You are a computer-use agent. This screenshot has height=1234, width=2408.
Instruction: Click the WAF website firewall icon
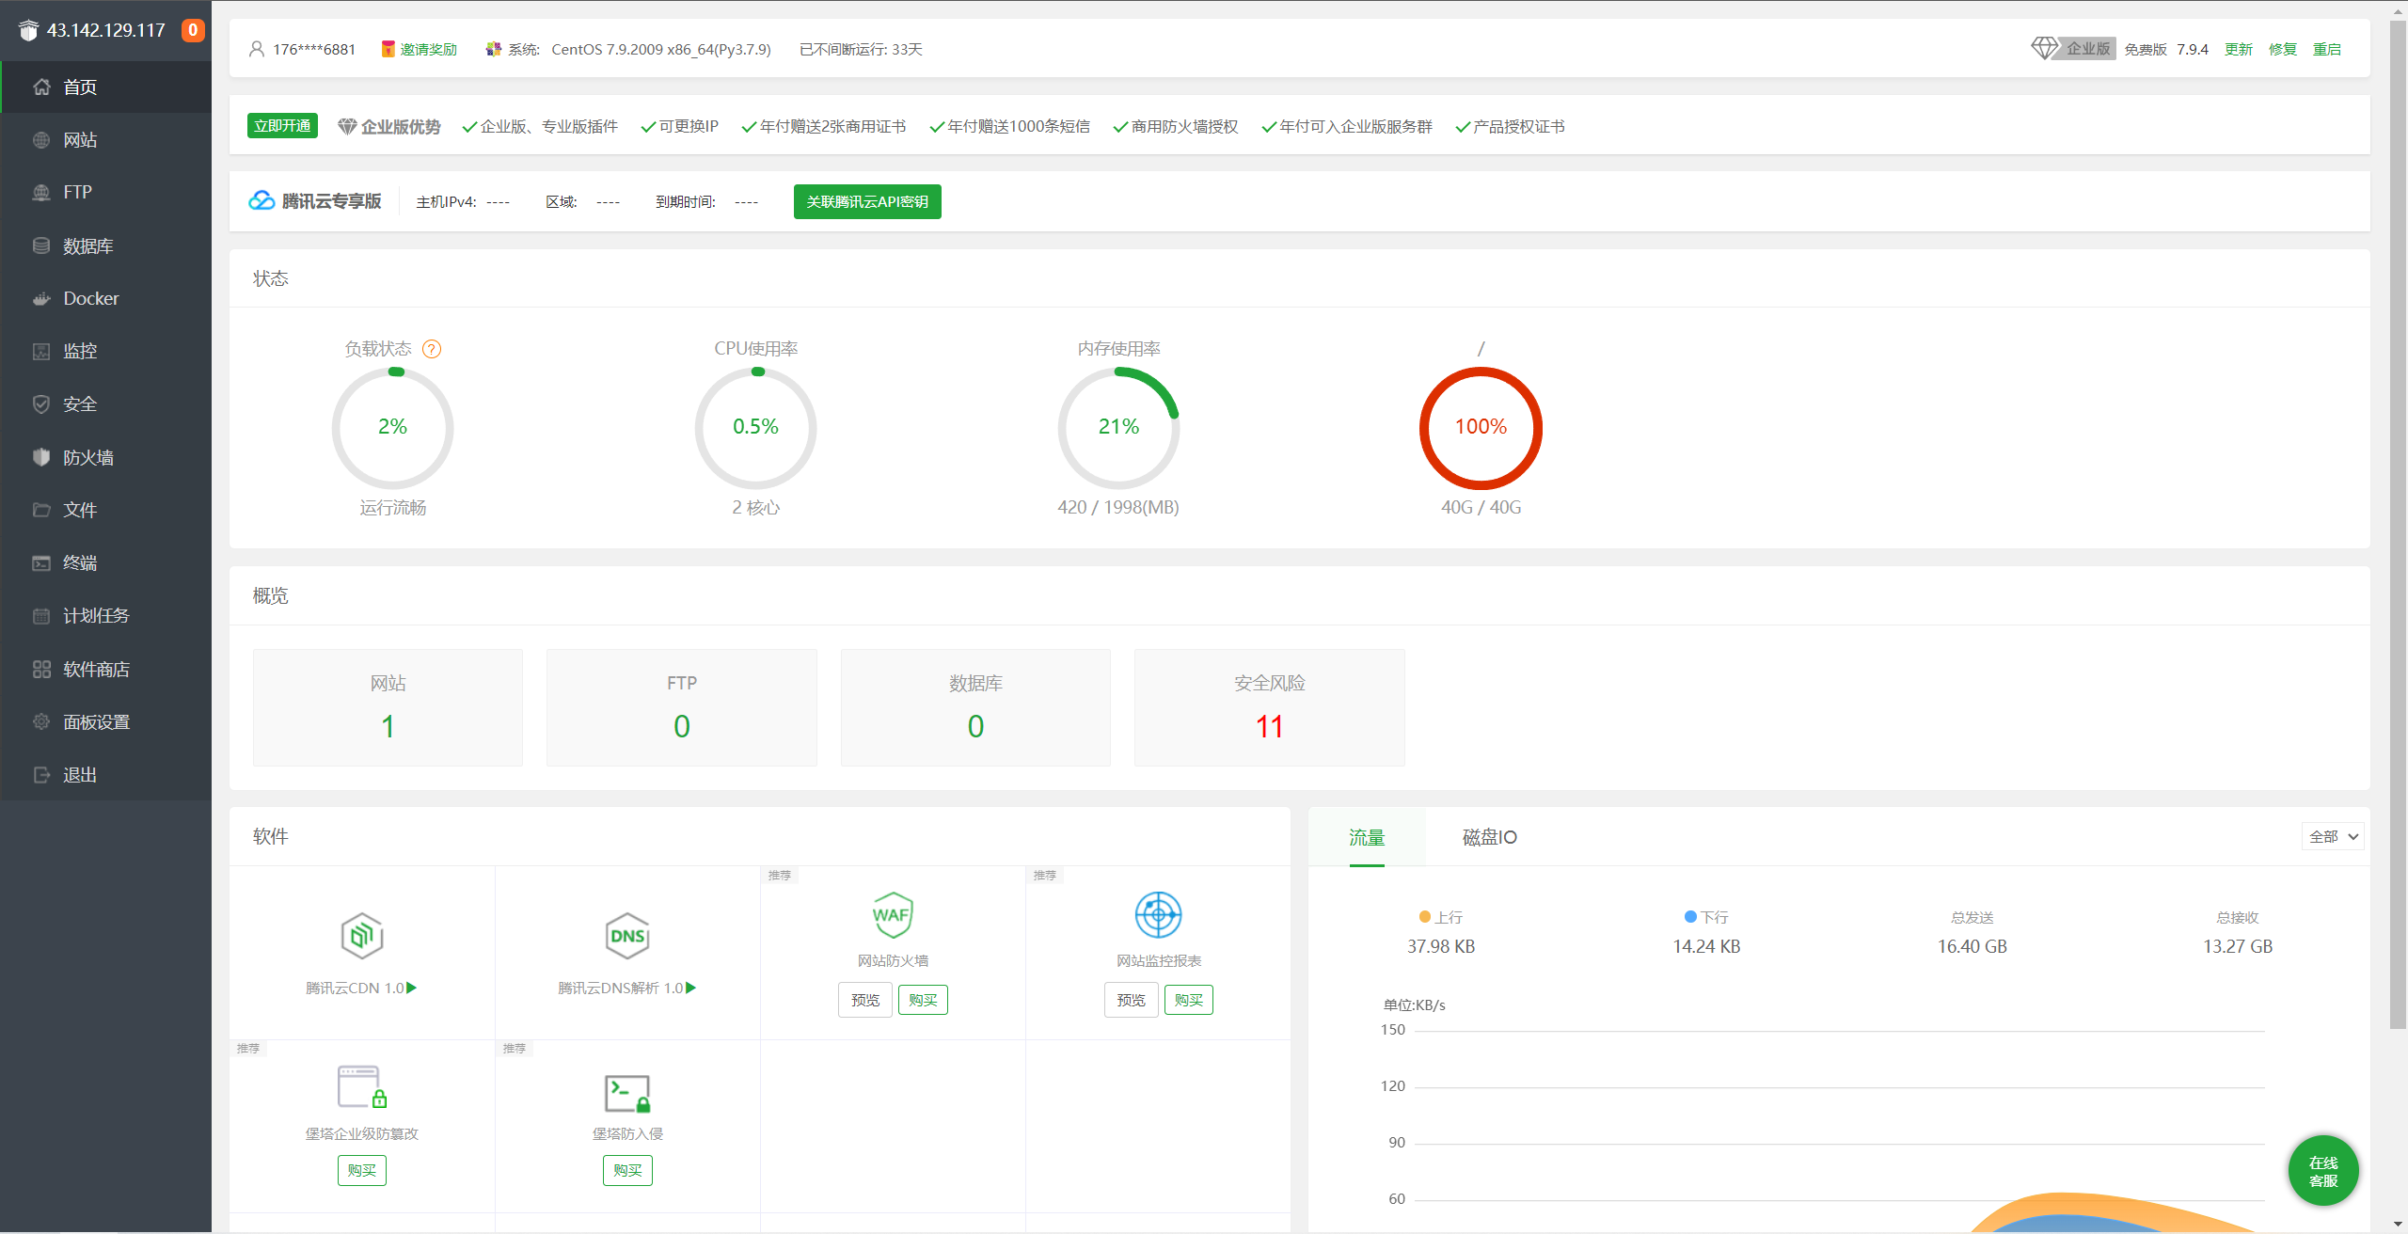pyautogui.click(x=892, y=914)
